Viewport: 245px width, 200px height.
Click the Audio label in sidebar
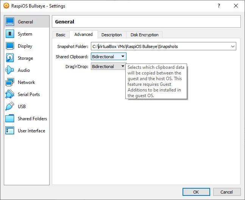pos(24,70)
